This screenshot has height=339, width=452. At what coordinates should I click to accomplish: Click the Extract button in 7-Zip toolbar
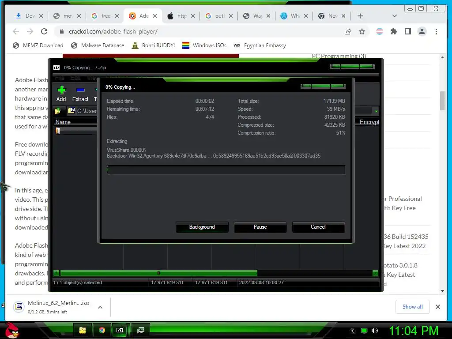coord(80,94)
